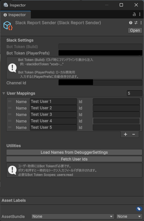
Task: Click the Channel Id label
Action: click(x=16, y=83)
